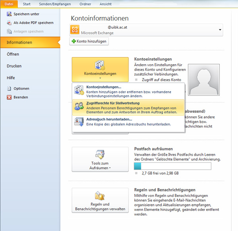This screenshot has height=231, width=238.
Task: Click Speichern unter in the sidebar
Action: click(27, 14)
